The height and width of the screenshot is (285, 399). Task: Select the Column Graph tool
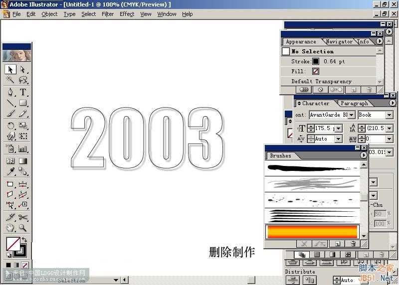tap(23, 148)
